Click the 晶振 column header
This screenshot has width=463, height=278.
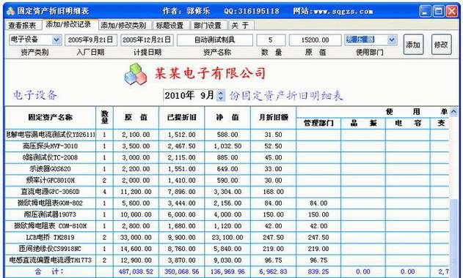(363, 123)
